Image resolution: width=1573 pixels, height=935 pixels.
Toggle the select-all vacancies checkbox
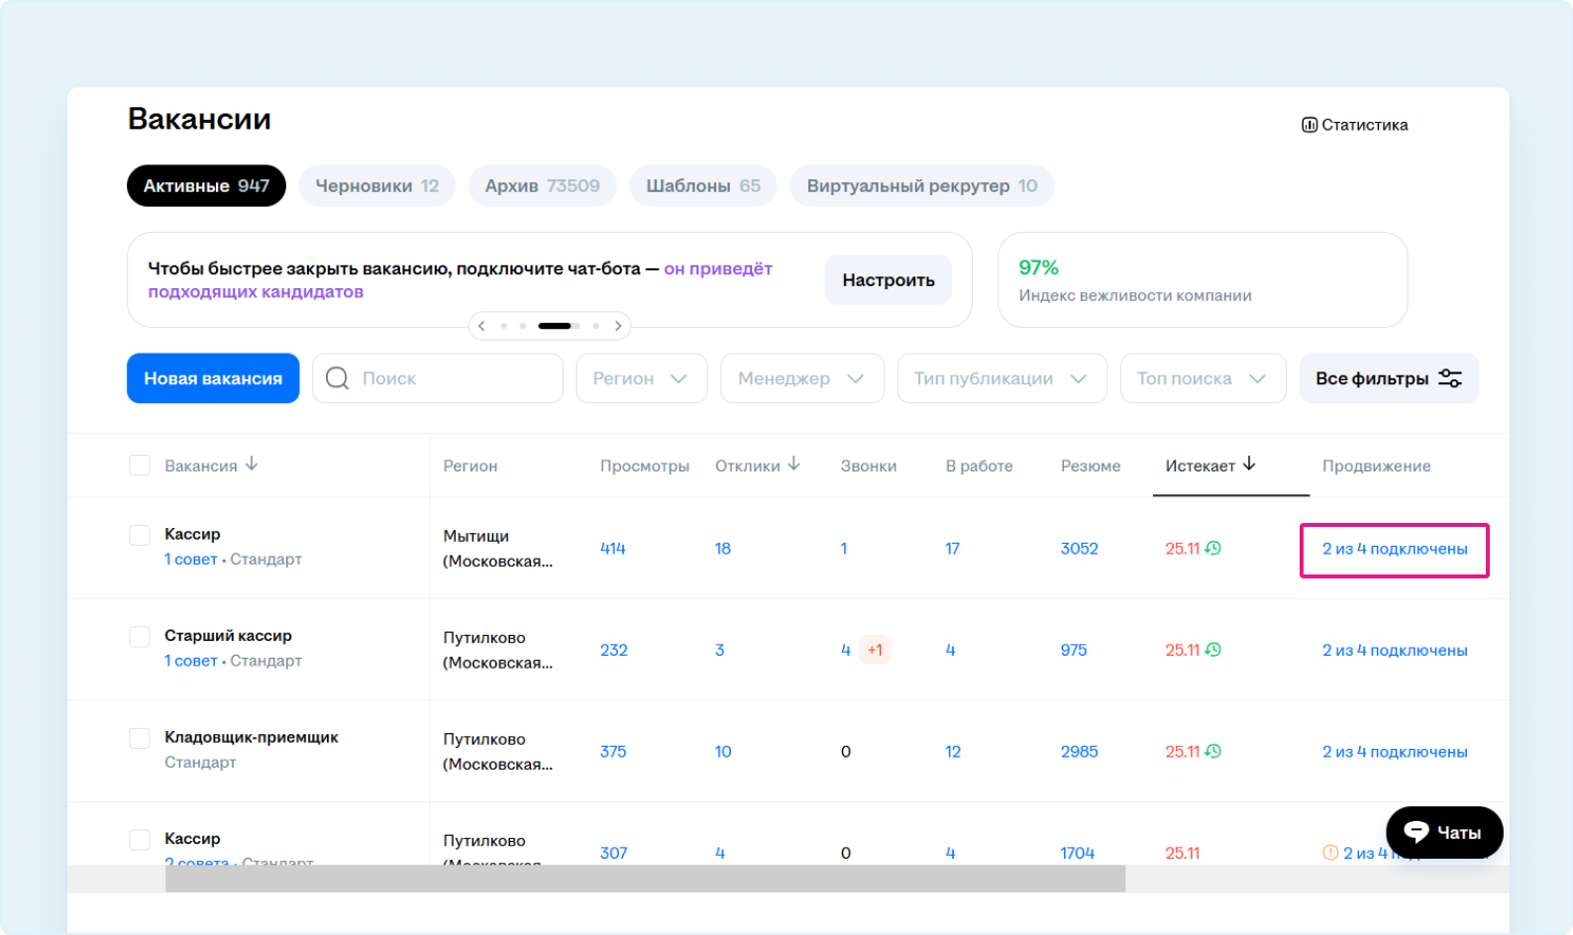click(x=140, y=466)
